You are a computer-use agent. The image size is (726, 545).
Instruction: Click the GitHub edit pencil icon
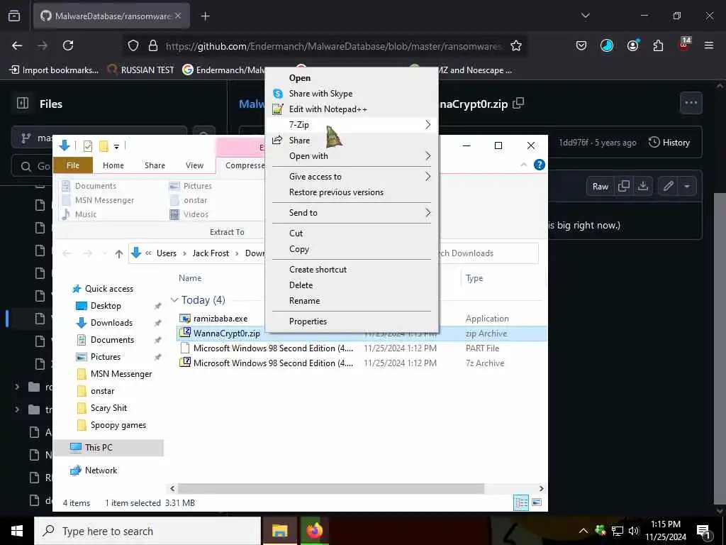pyautogui.click(x=668, y=187)
